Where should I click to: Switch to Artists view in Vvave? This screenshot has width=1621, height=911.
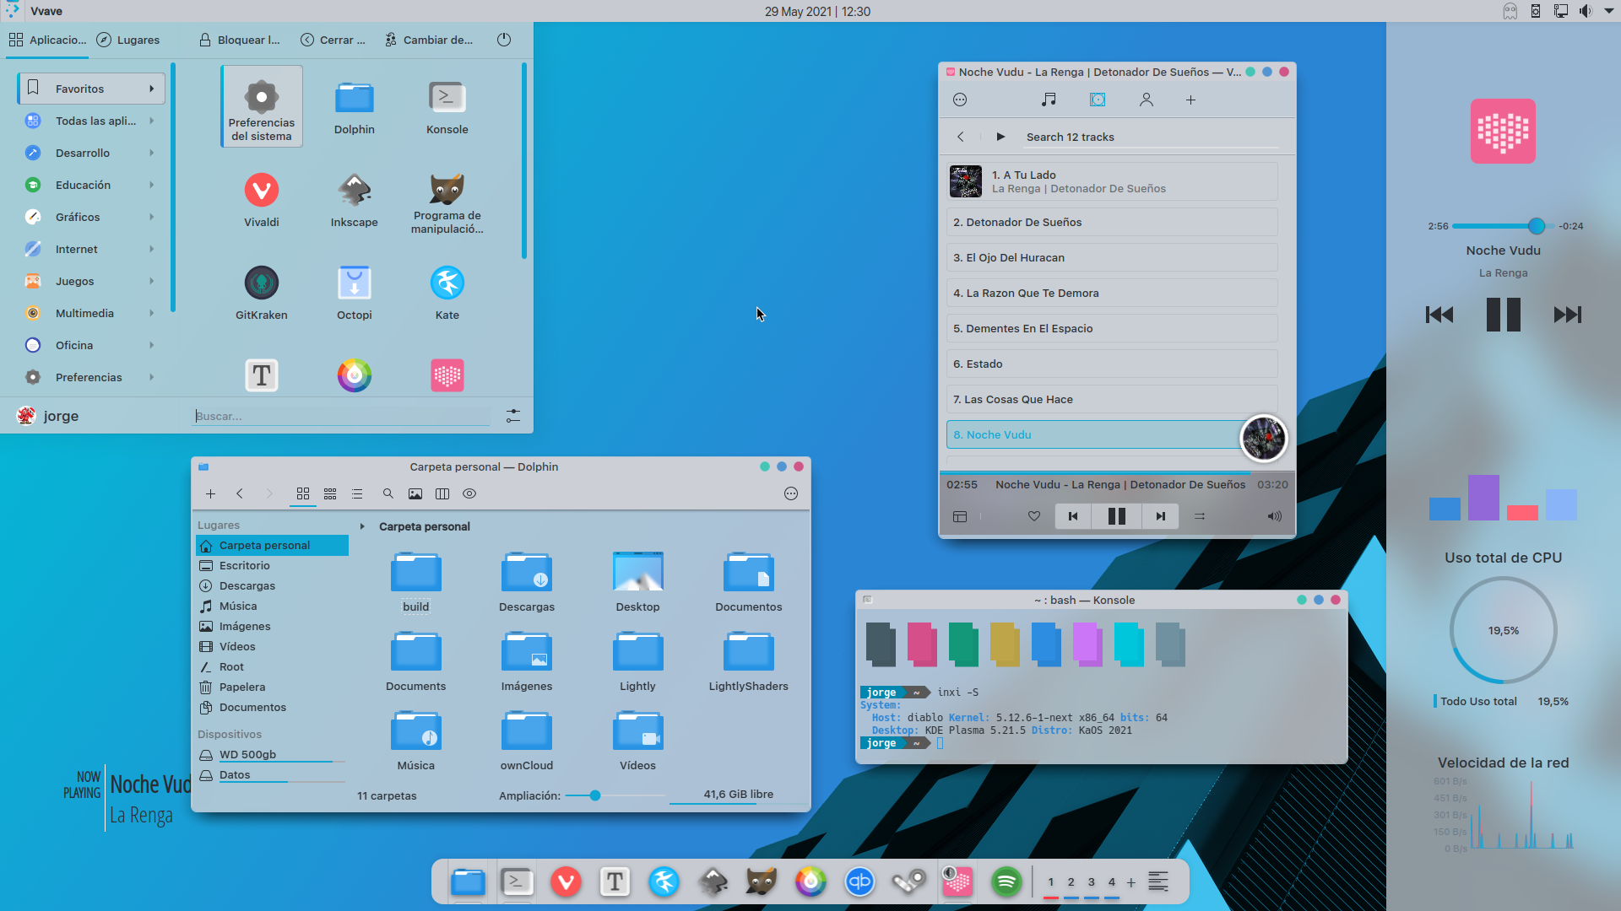1147,99
